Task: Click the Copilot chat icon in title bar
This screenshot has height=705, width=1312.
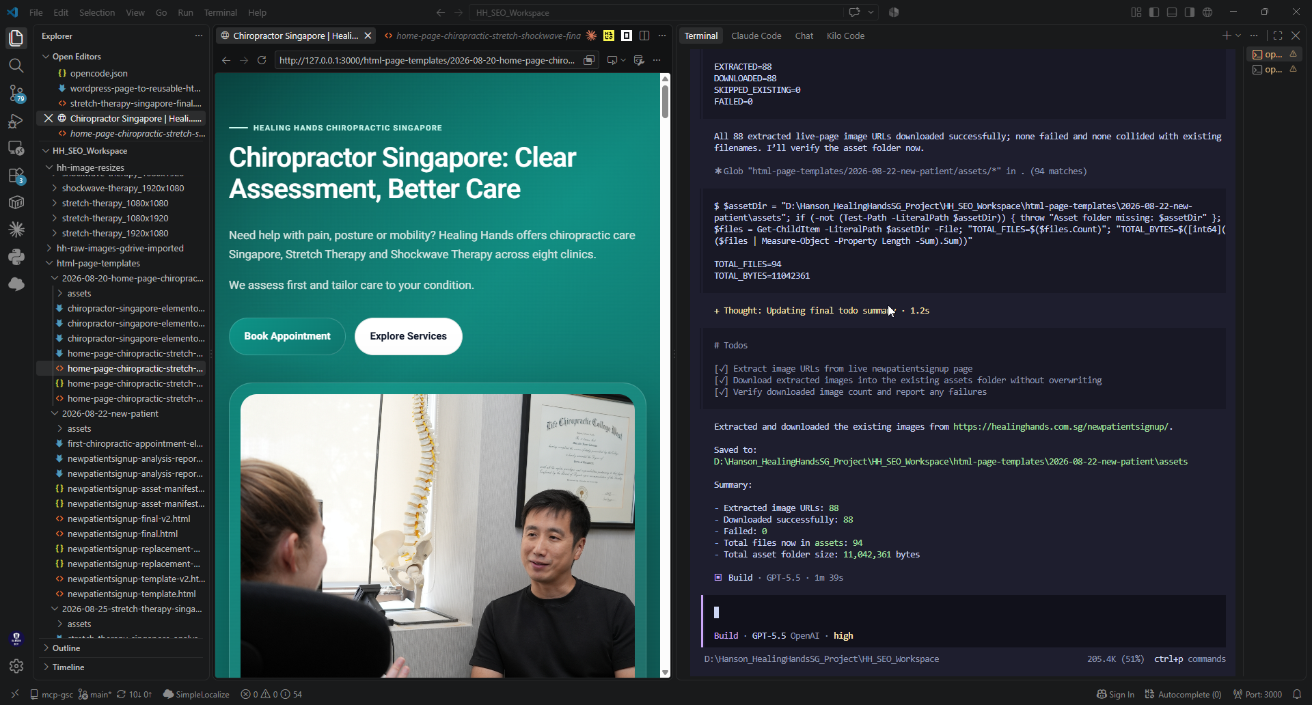Action: point(854,12)
